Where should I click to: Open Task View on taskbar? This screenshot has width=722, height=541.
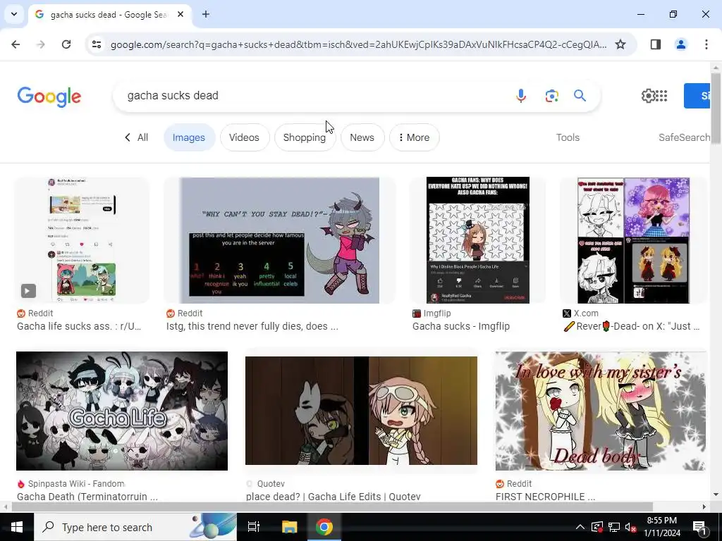tap(254, 527)
